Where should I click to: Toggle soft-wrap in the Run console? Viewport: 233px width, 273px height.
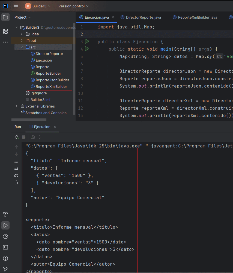pos(16,161)
